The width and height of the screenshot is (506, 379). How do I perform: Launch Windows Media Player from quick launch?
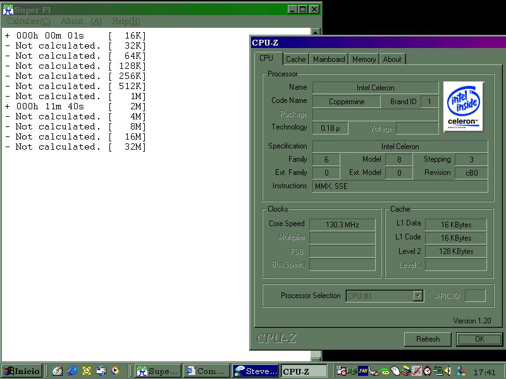pos(115,371)
